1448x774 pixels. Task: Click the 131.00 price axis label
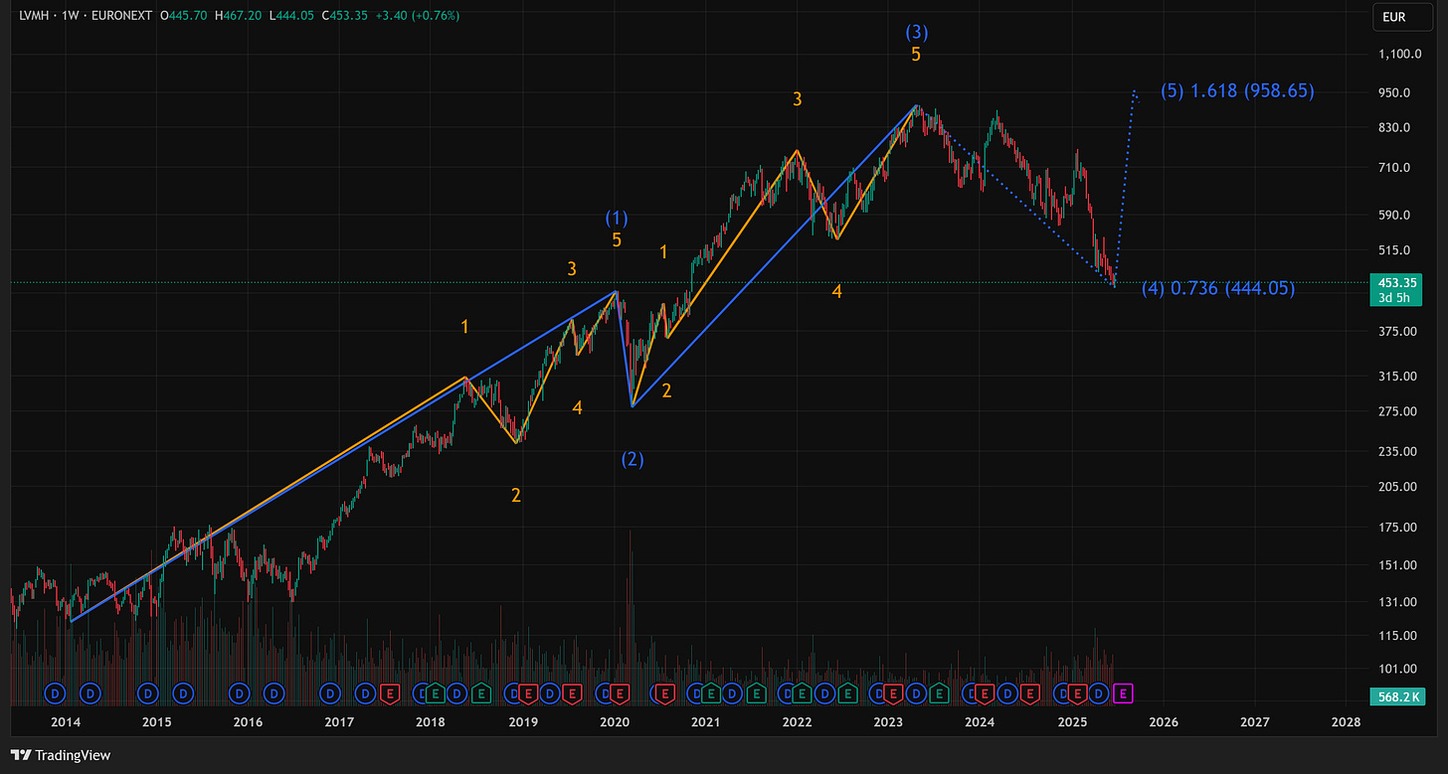coord(1396,601)
